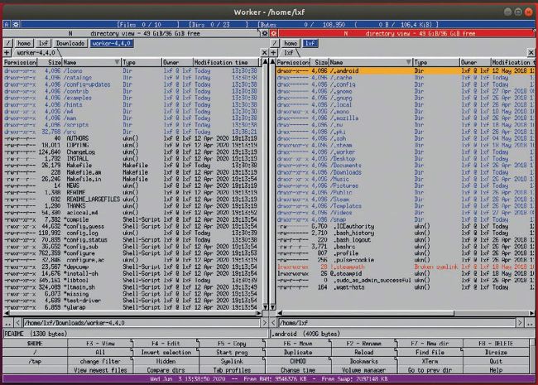The image size is (538, 385).
Task: Toggle Name sort arrow in left panel
Action: pos(117,62)
